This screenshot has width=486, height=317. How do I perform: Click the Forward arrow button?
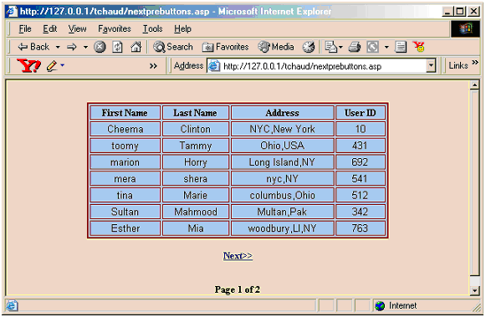point(72,47)
